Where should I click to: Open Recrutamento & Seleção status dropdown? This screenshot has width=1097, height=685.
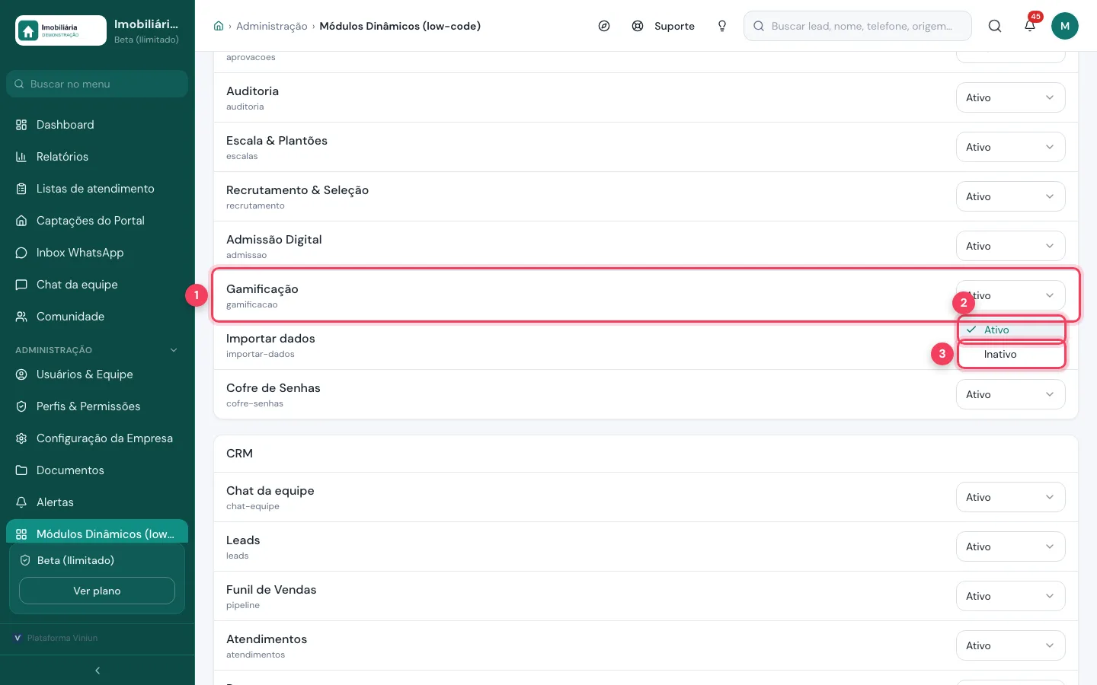(1010, 196)
